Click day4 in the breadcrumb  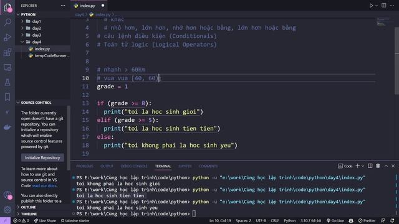tap(79, 15)
